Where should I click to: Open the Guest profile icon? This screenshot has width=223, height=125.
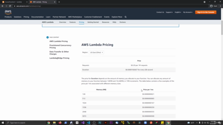point(212,6)
